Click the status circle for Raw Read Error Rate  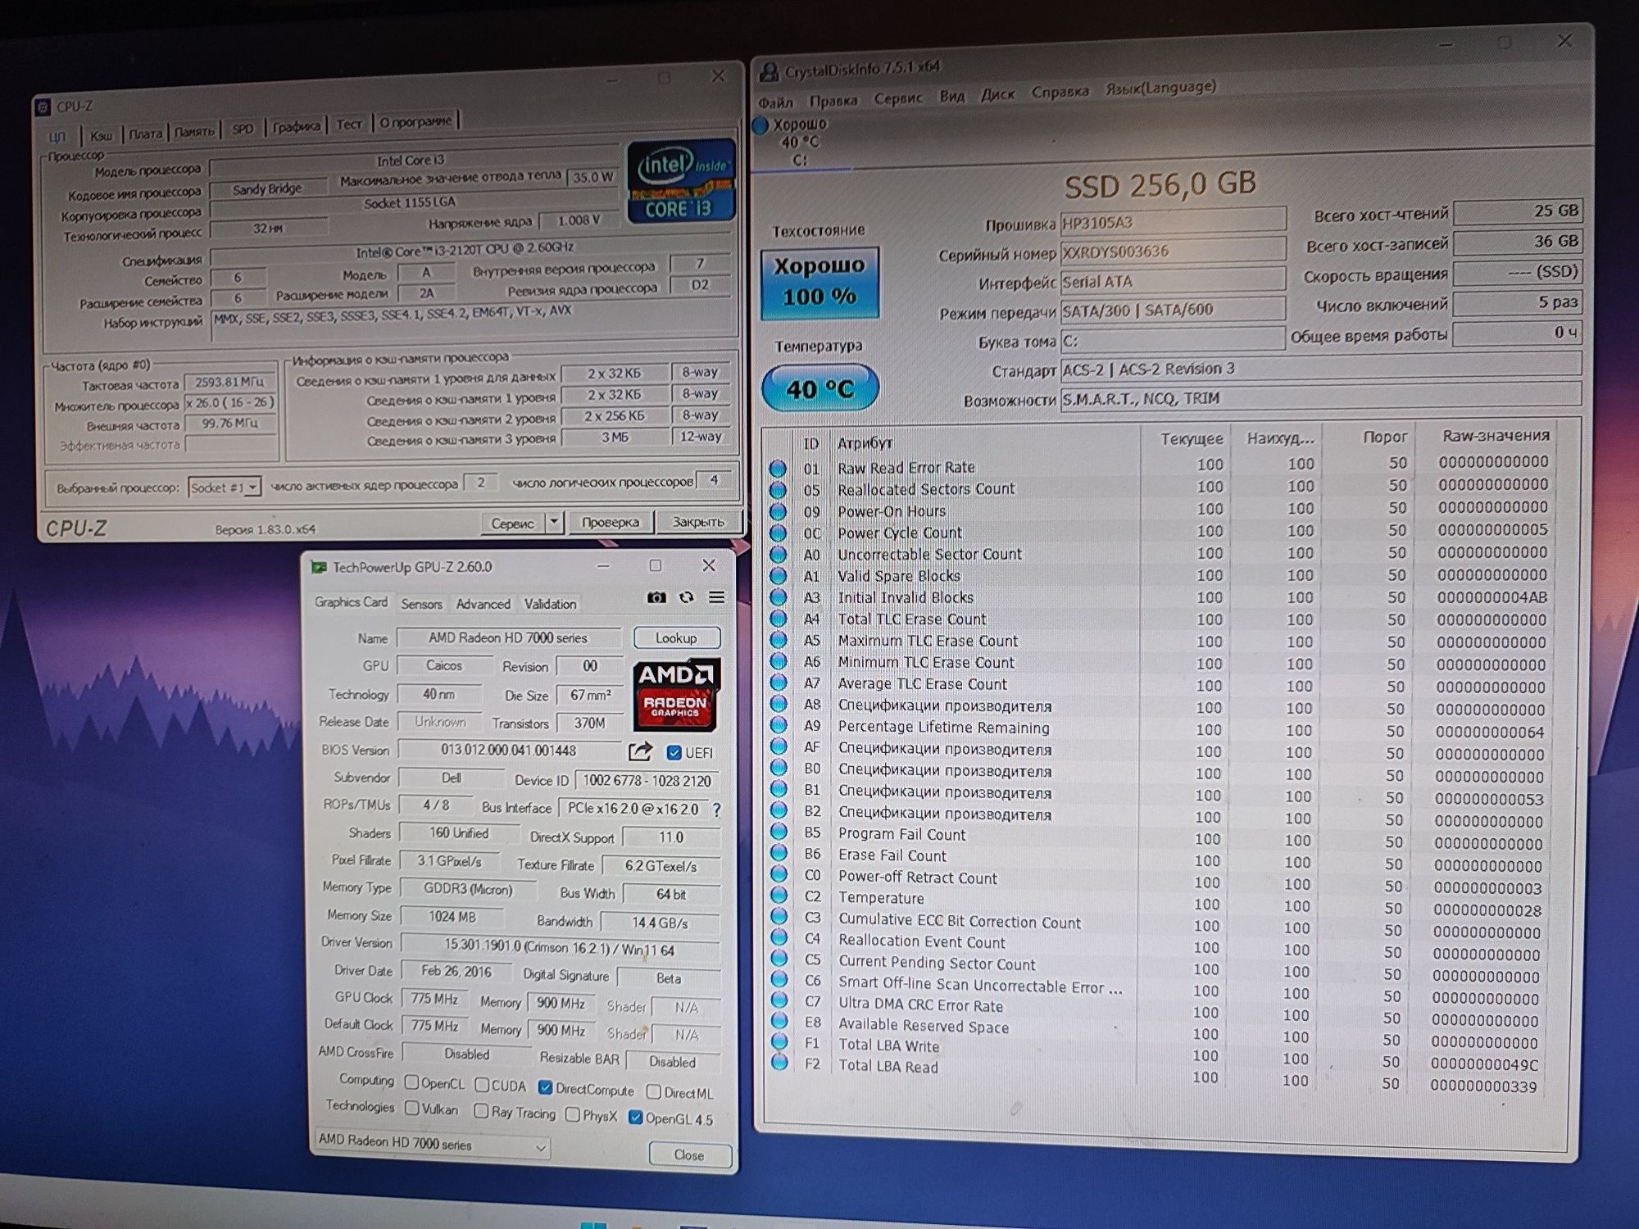778,469
